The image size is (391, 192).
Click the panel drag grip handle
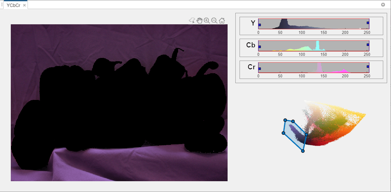[2, 4]
